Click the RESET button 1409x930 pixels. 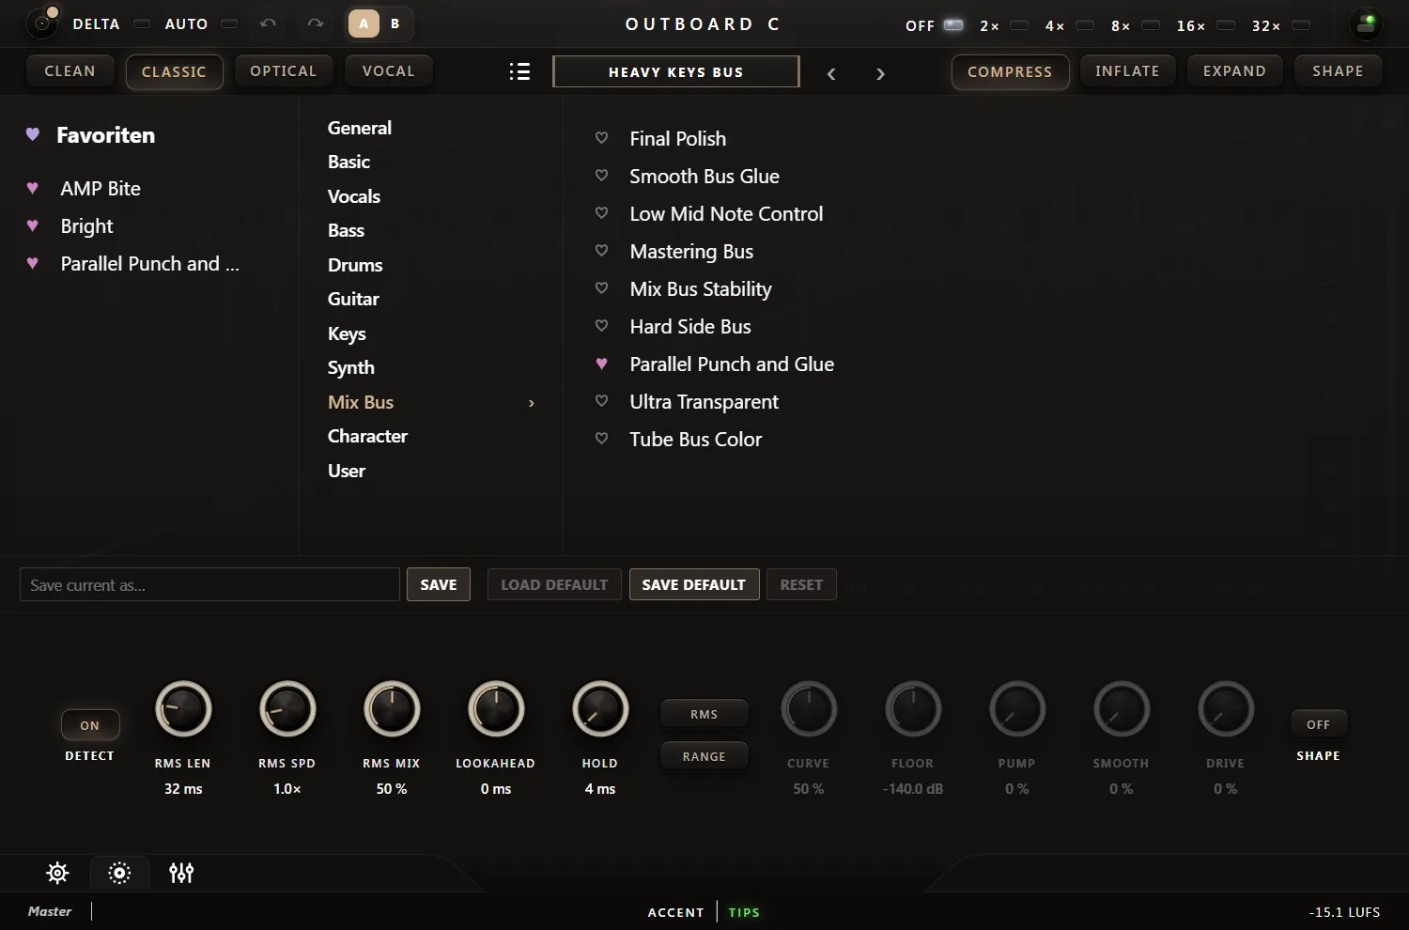point(801,584)
